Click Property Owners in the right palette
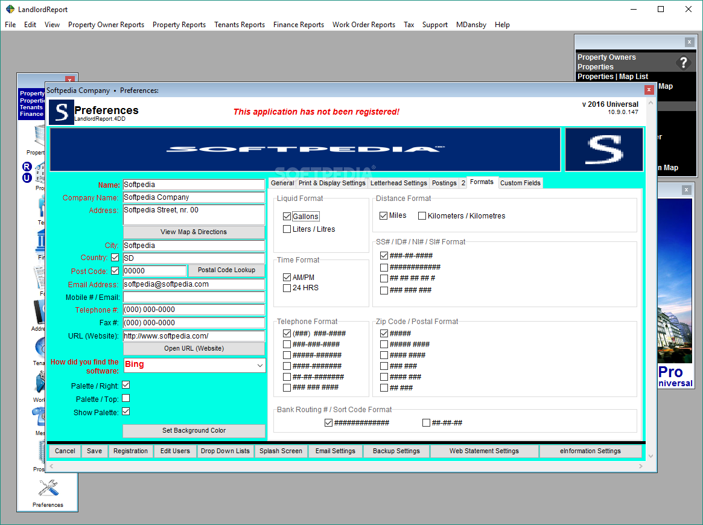The width and height of the screenshot is (703, 525). point(606,57)
